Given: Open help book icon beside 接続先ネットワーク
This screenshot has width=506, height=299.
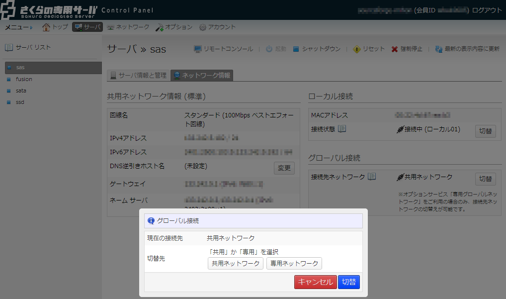Looking at the screenshot, I should click(371, 177).
